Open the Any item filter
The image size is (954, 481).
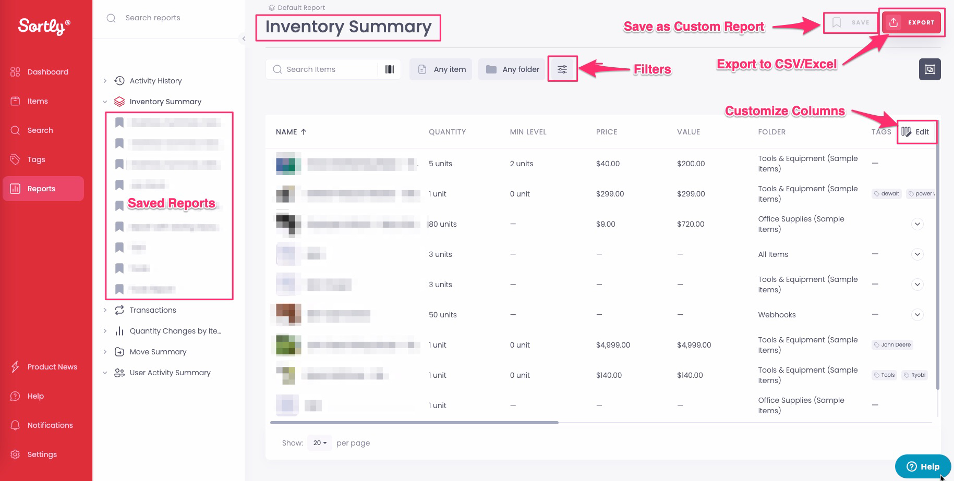coord(441,69)
